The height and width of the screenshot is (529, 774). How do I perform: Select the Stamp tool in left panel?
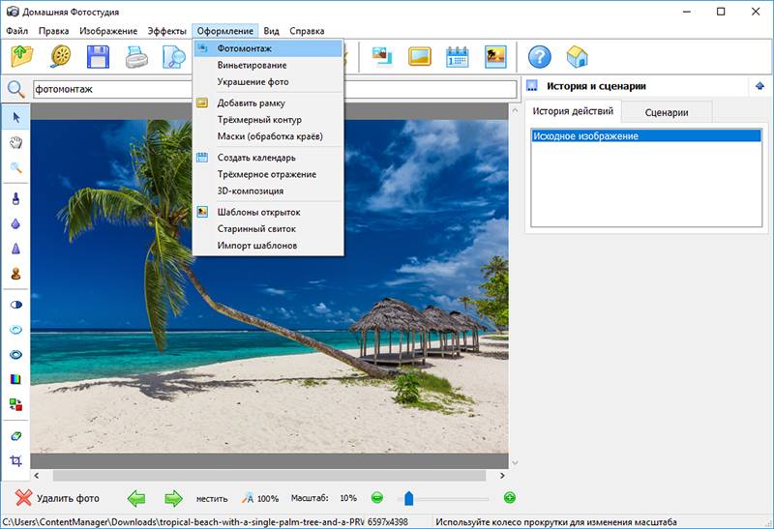(15, 274)
